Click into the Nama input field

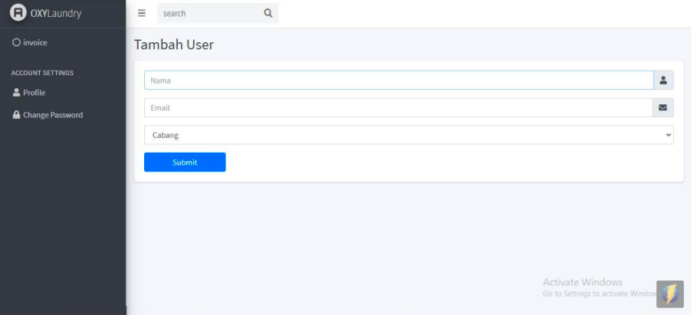coord(398,80)
